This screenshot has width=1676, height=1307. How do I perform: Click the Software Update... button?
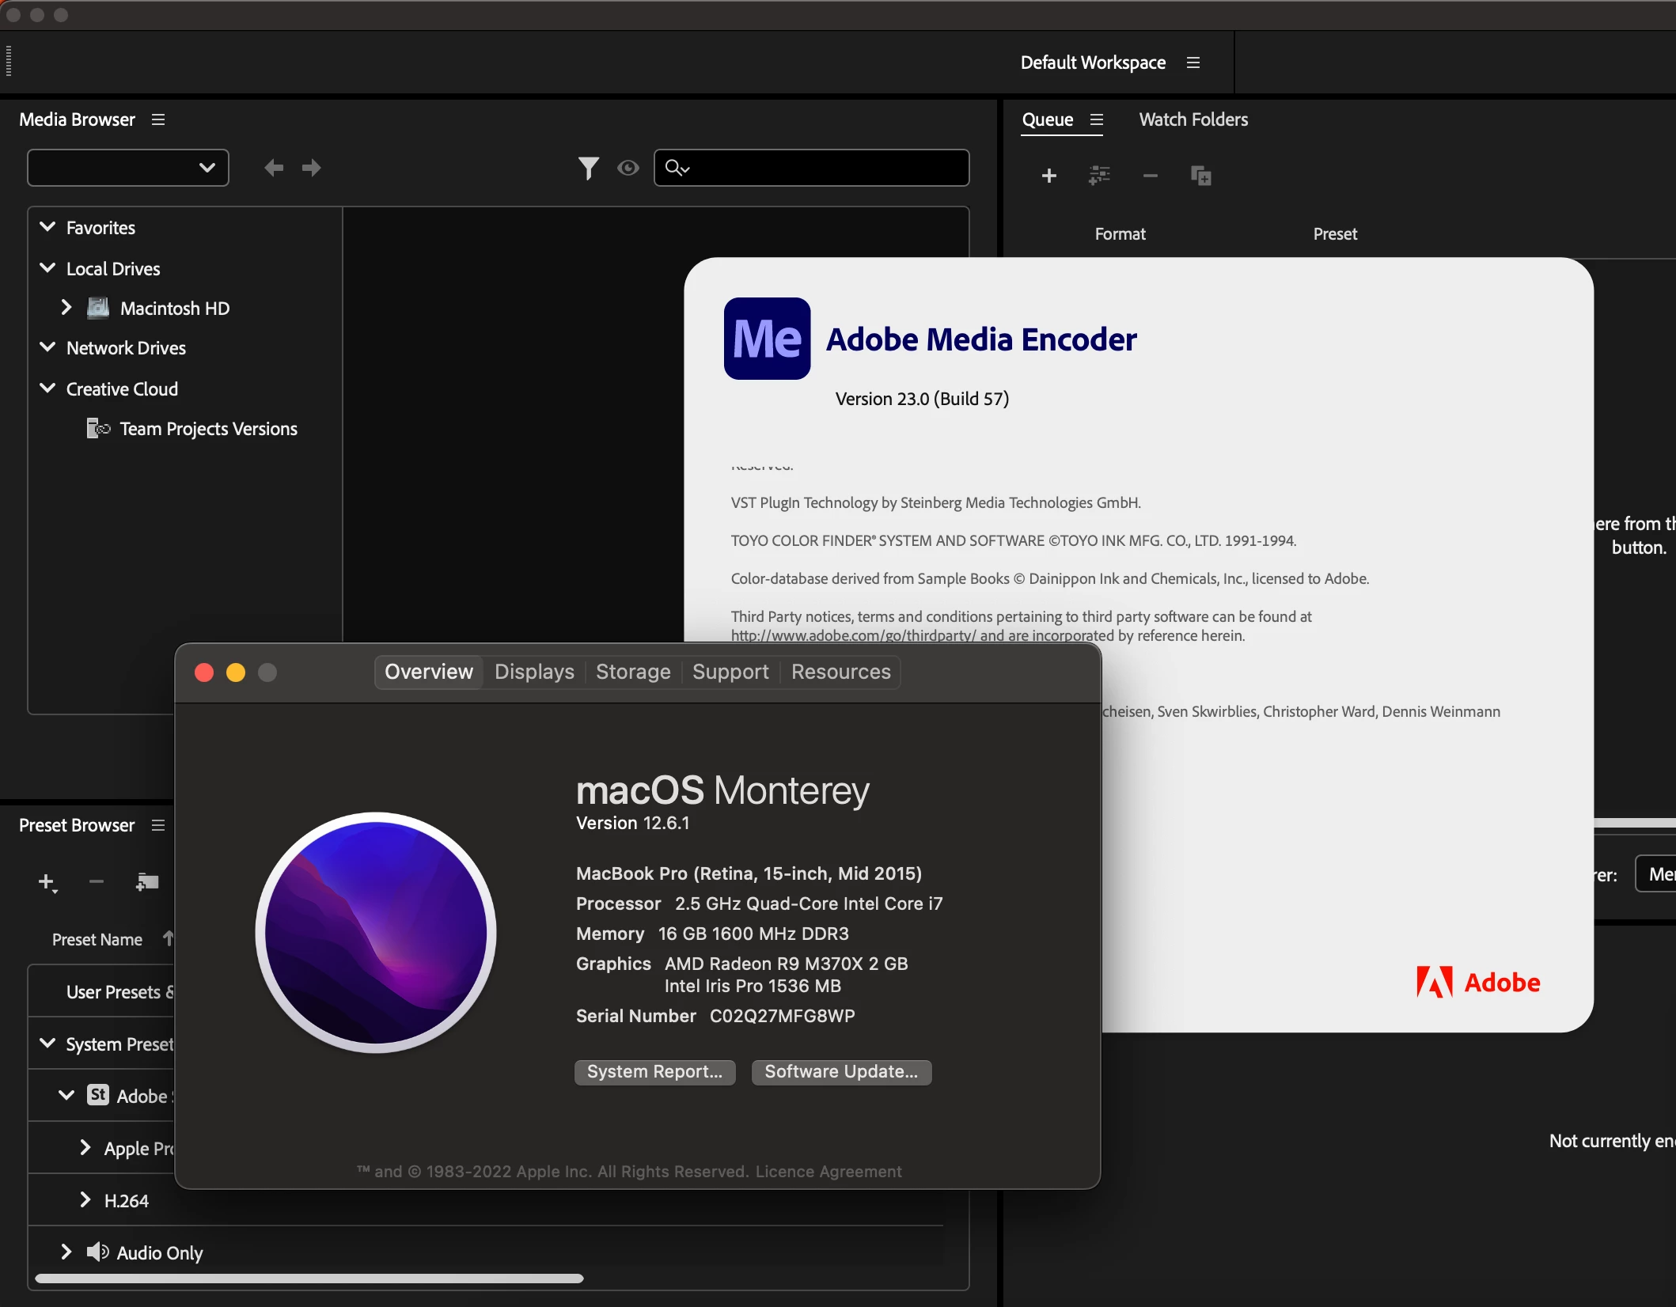coord(841,1072)
